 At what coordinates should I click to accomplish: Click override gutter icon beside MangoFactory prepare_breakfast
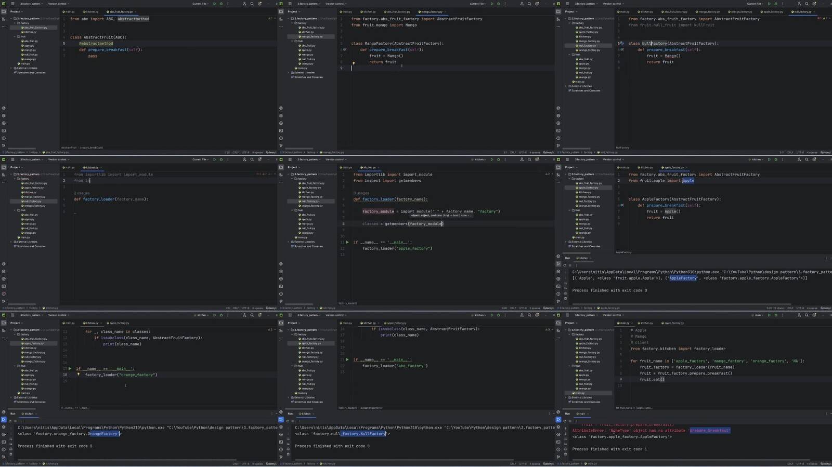click(345, 50)
